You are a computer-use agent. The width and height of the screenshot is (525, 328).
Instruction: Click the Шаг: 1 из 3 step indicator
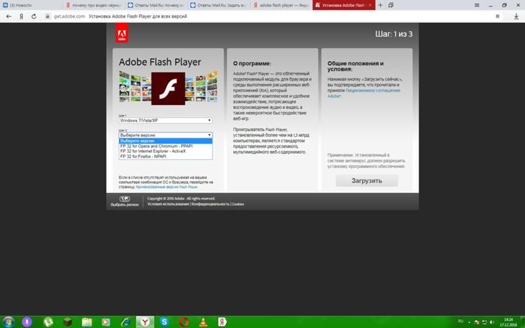(394, 34)
